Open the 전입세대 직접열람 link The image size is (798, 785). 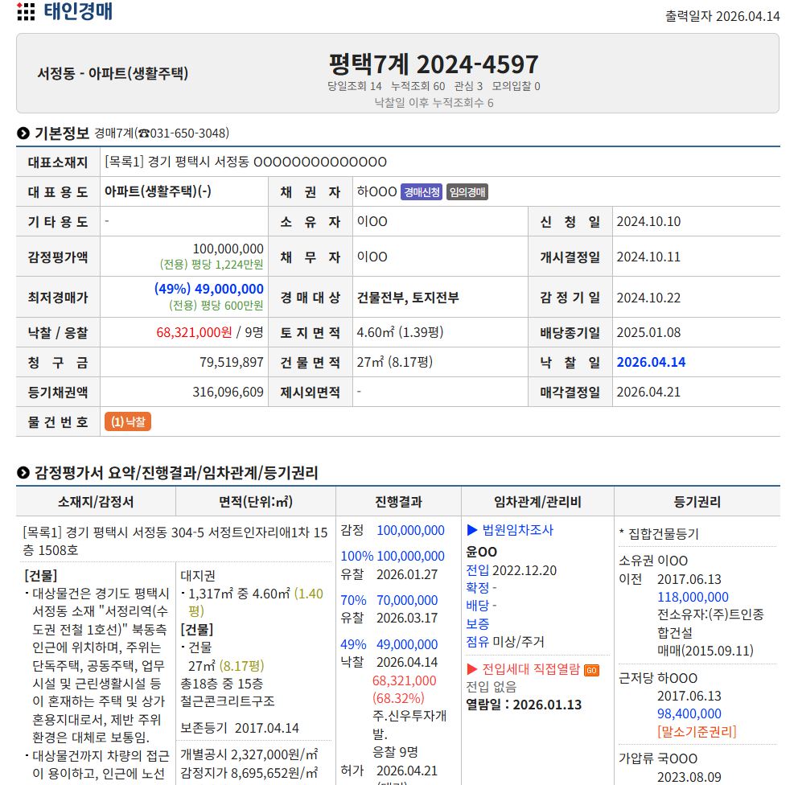530,669
